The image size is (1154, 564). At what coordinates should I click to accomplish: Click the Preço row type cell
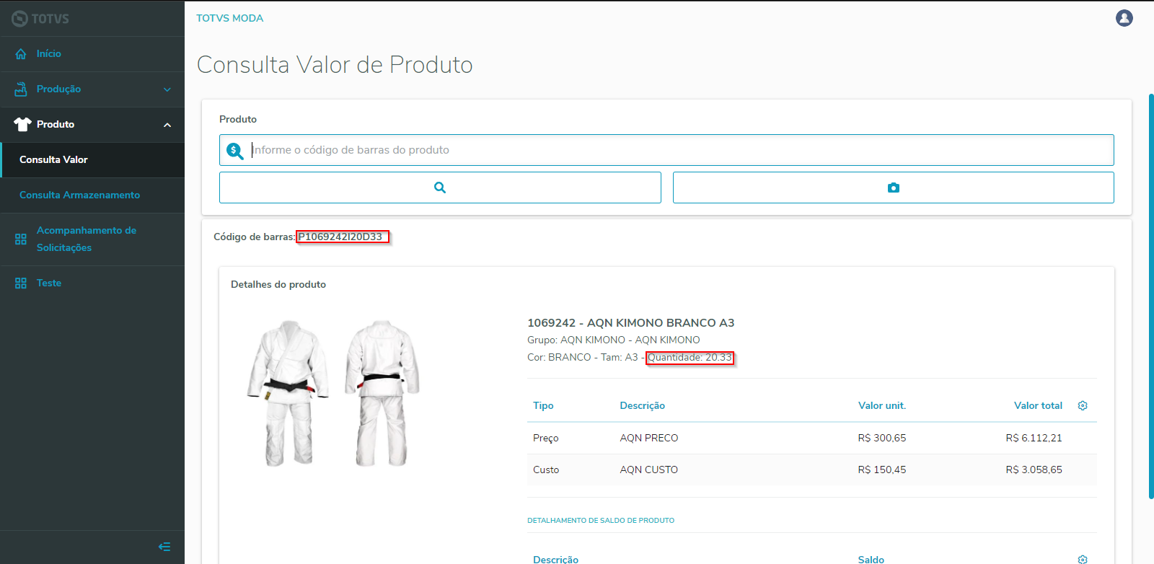545,439
